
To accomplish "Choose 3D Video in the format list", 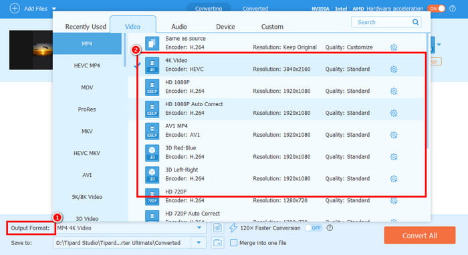I will [x=87, y=219].
